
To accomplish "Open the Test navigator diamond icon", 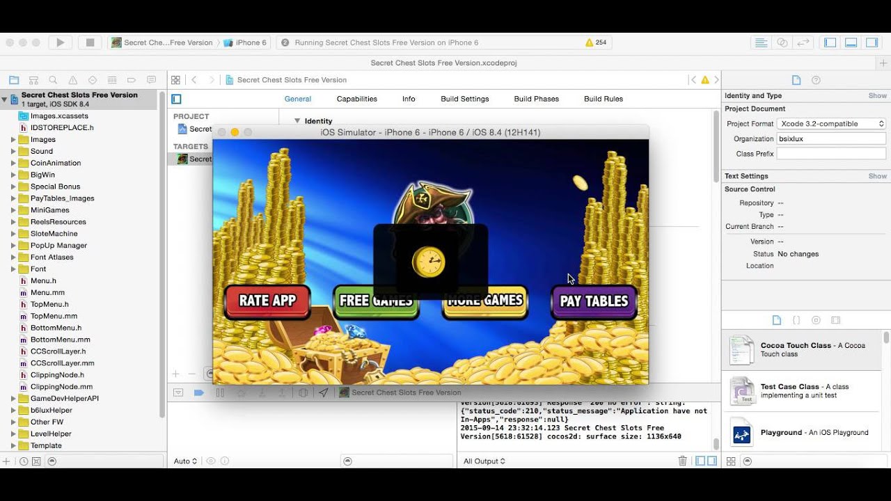I will [92, 80].
